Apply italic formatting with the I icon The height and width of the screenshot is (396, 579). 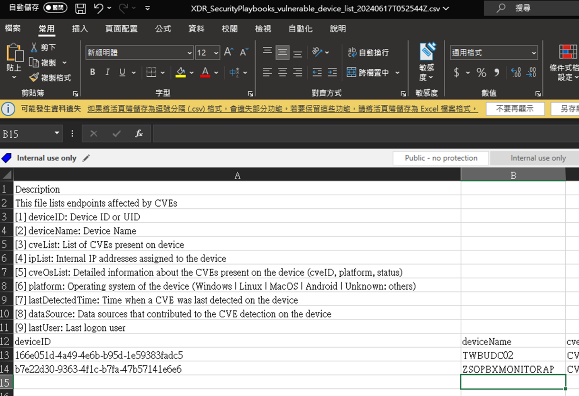pos(107,72)
